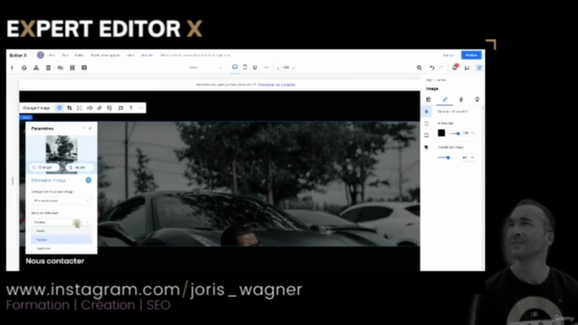Open the App Market grid icon
Viewport: 578px width, 325px height.
point(72,68)
